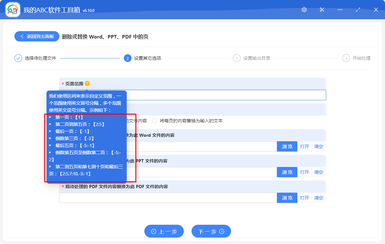Click the step 2 circle for 设置其它选项
Viewport: 385px width, 244px height.
[x=127, y=58]
